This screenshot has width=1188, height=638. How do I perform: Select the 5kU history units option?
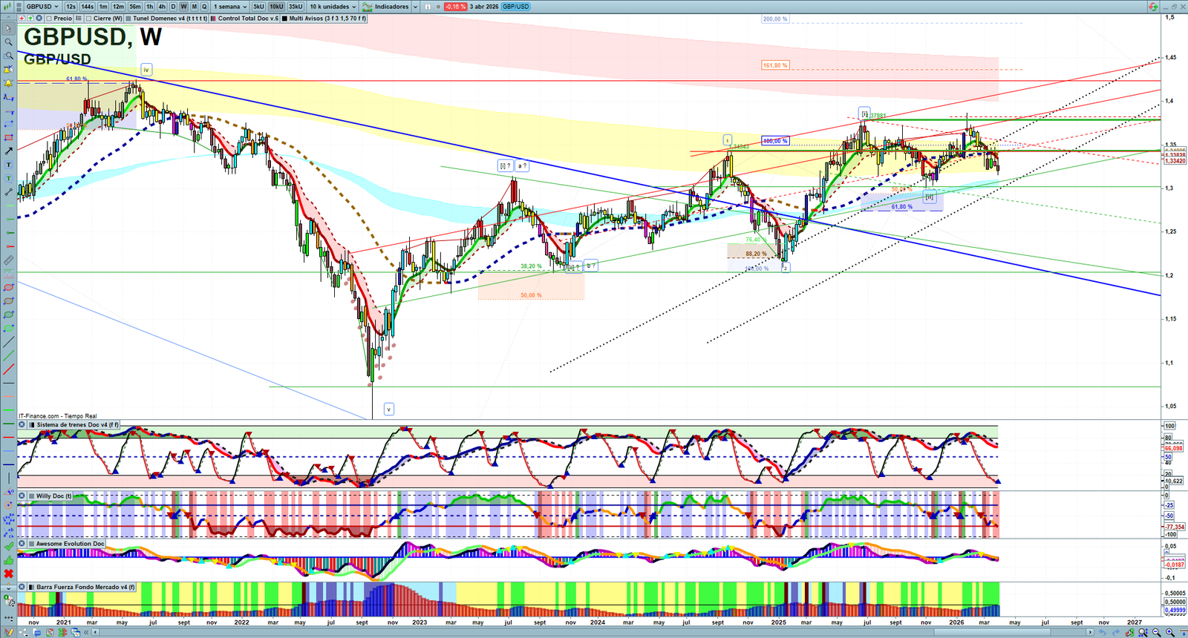(x=258, y=7)
